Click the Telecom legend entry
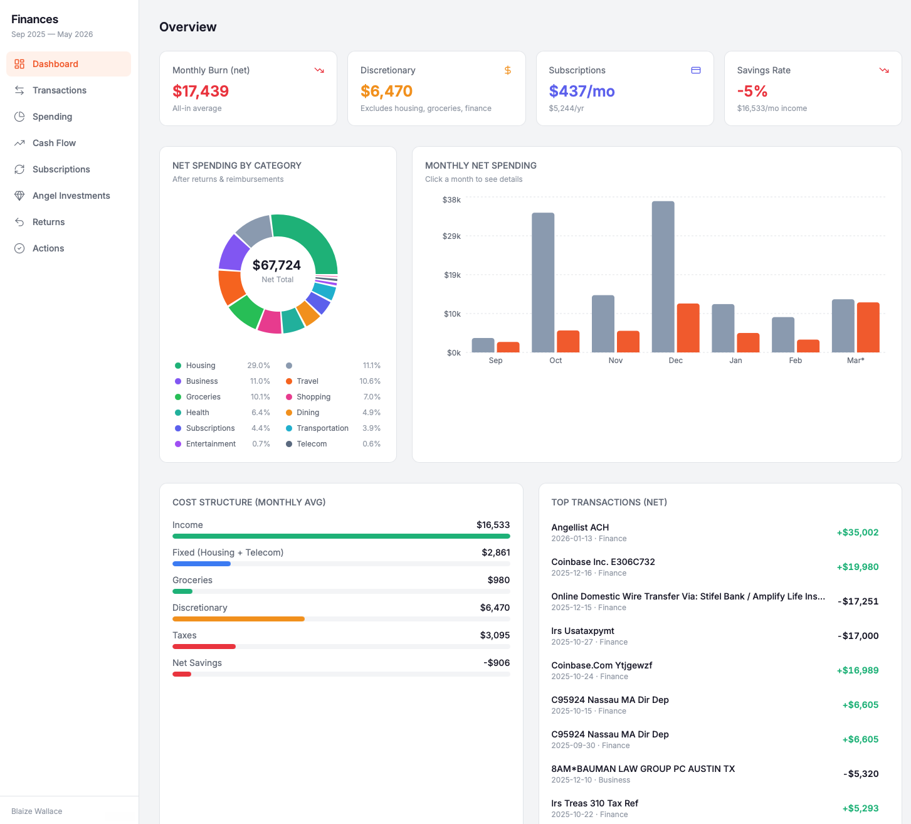Screen dimensions: 911x824 coord(333,444)
